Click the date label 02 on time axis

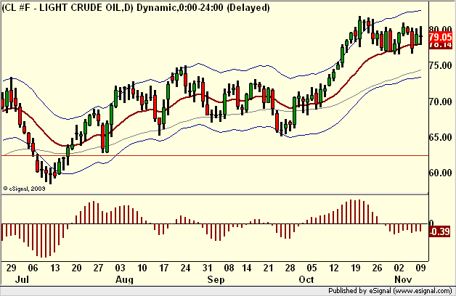(399, 268)
